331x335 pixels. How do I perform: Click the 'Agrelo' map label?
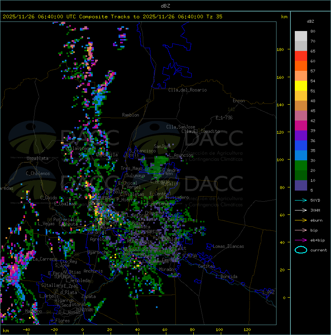(x=97, y=239)
